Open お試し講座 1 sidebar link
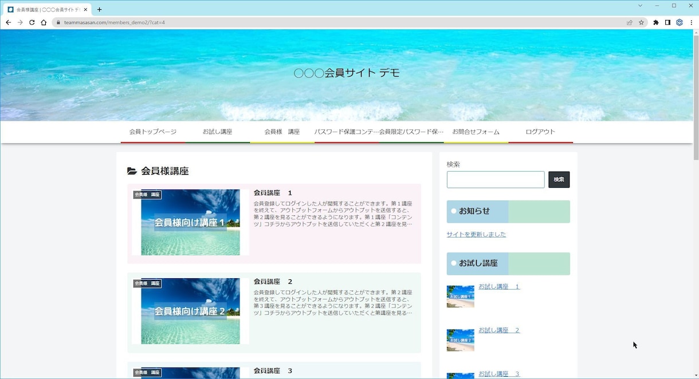699x379 pixels. [x=499, y=286]
